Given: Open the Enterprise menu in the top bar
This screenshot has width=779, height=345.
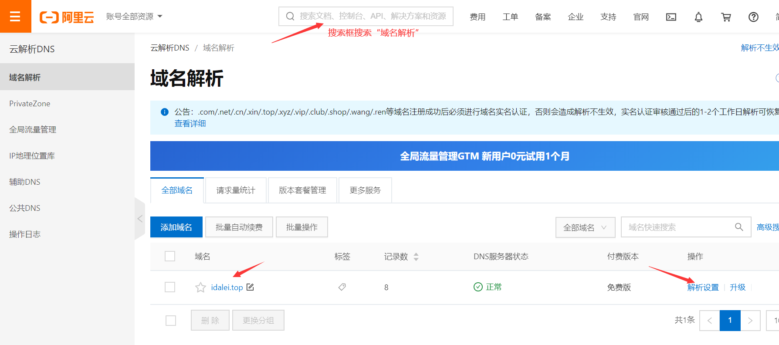Looking at the screenshot, I should pyautogui.click(x=576, y=17).
